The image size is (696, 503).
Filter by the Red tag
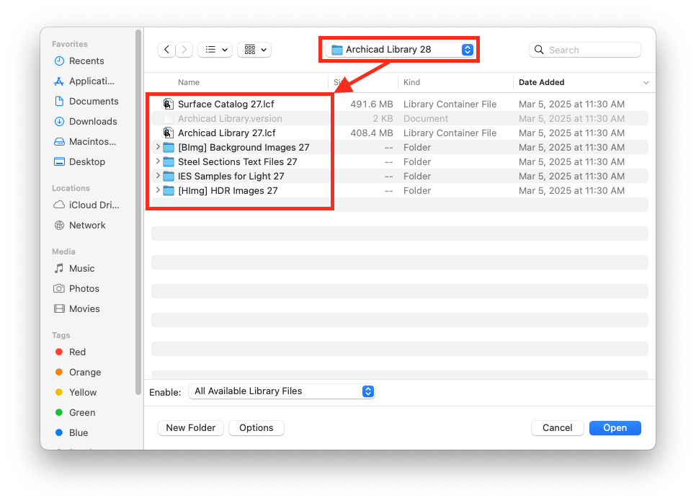77,352
